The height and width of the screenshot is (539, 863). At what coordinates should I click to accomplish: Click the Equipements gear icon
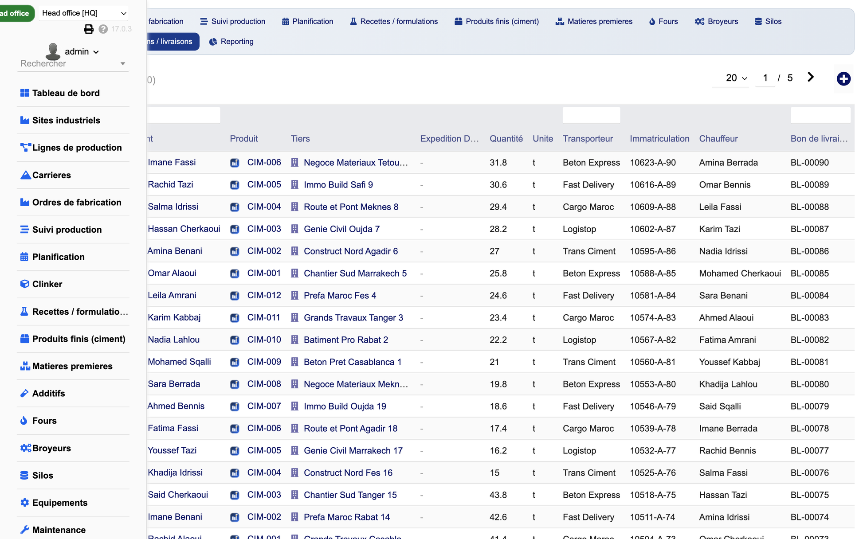pyautogui.click(x=25, y=502)
